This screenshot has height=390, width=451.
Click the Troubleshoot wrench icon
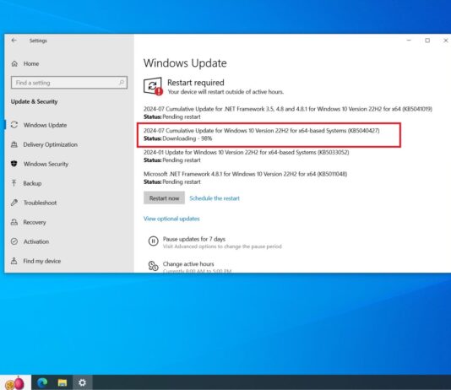coord(14,203)
